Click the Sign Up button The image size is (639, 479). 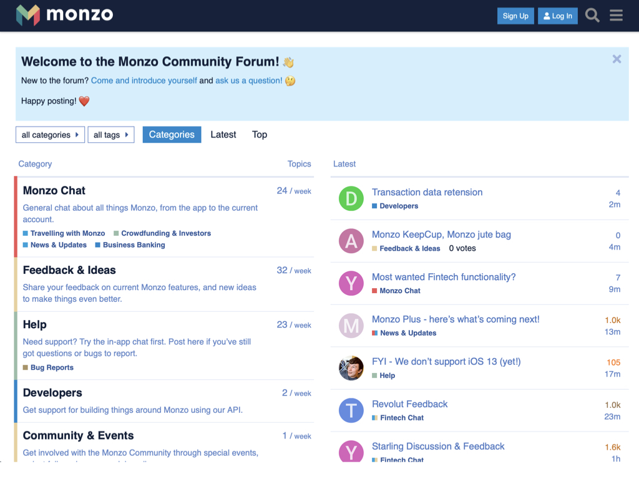tap(515, 15)
